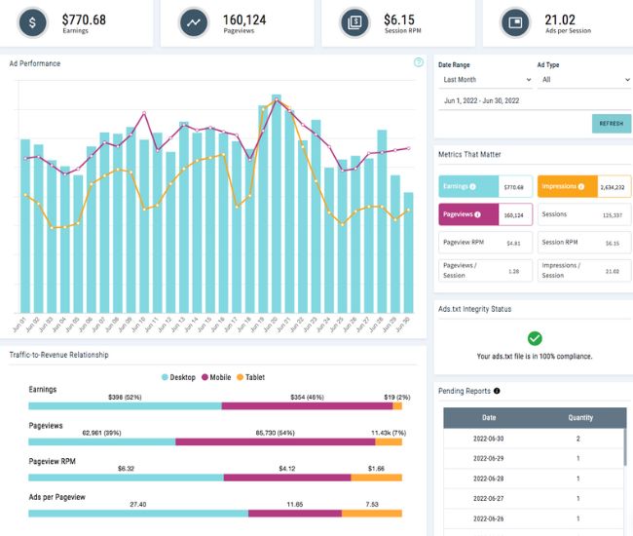633x536 pixels.
Task: Open Ad Performance help question icon
Action: (x=419, y=62)
